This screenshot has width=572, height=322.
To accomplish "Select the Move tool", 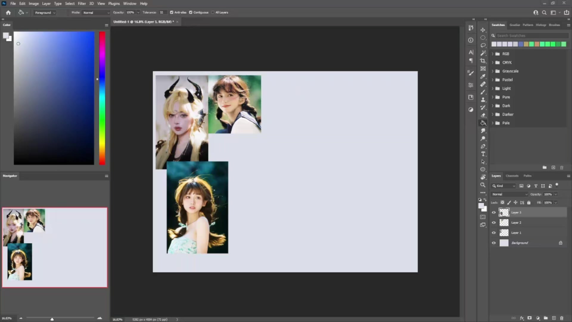I will [x=483, y=30].
